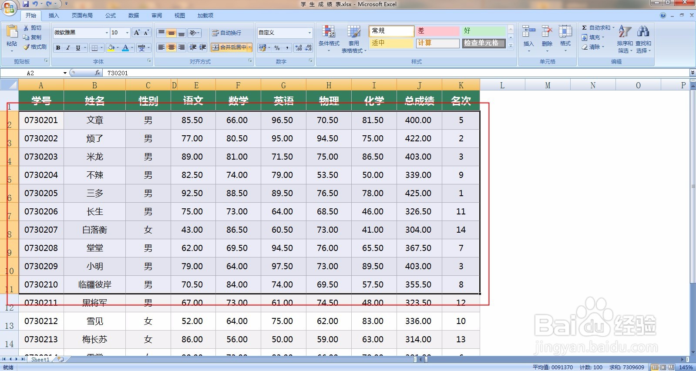Toggle bottom vertical alignment
The width and height of the screenshot is (696, 371).
pyautogui.click(x=182, y=33)
